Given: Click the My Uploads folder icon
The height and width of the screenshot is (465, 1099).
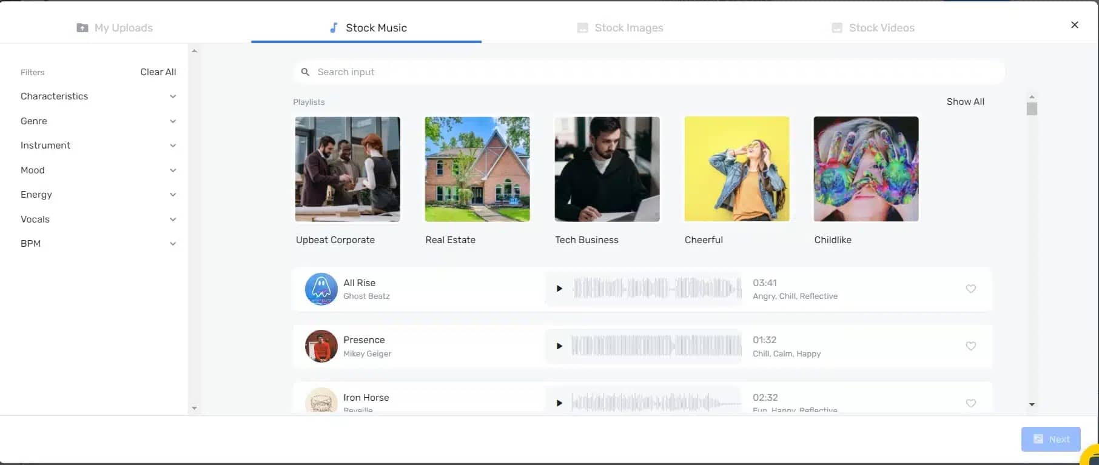Looking at the screenshot, I should click(82, 28).
